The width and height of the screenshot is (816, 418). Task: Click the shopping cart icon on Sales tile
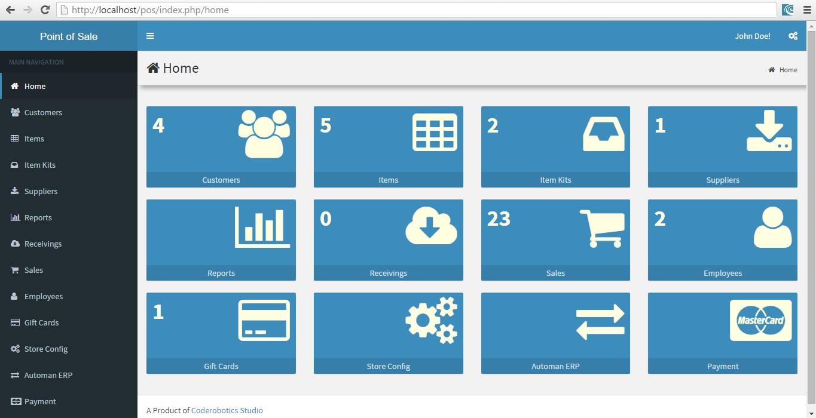pos(602,228)
